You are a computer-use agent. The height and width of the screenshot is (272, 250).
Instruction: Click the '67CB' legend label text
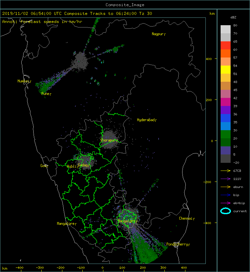pos(237,171)
